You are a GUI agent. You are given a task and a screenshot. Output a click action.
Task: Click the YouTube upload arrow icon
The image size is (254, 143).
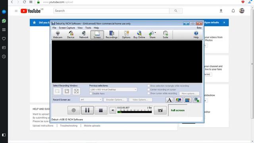pyautogui.click(x=221, y=11)
